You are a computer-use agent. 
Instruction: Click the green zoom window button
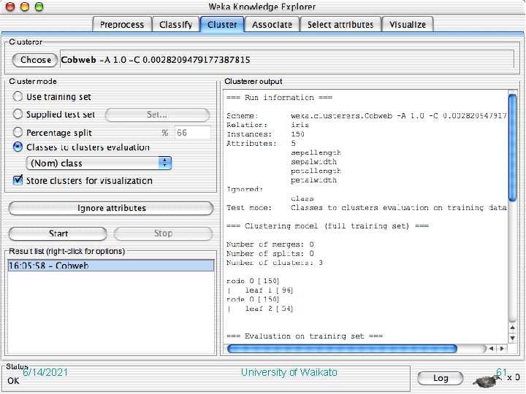click(39, 7)
